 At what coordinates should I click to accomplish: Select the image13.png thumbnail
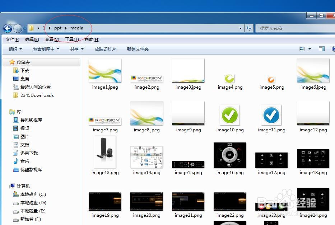tap(105, 152)
